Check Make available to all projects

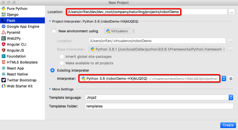(62, 63)
